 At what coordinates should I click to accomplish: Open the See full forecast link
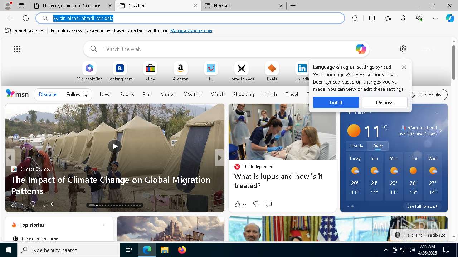tap(422, 206)
